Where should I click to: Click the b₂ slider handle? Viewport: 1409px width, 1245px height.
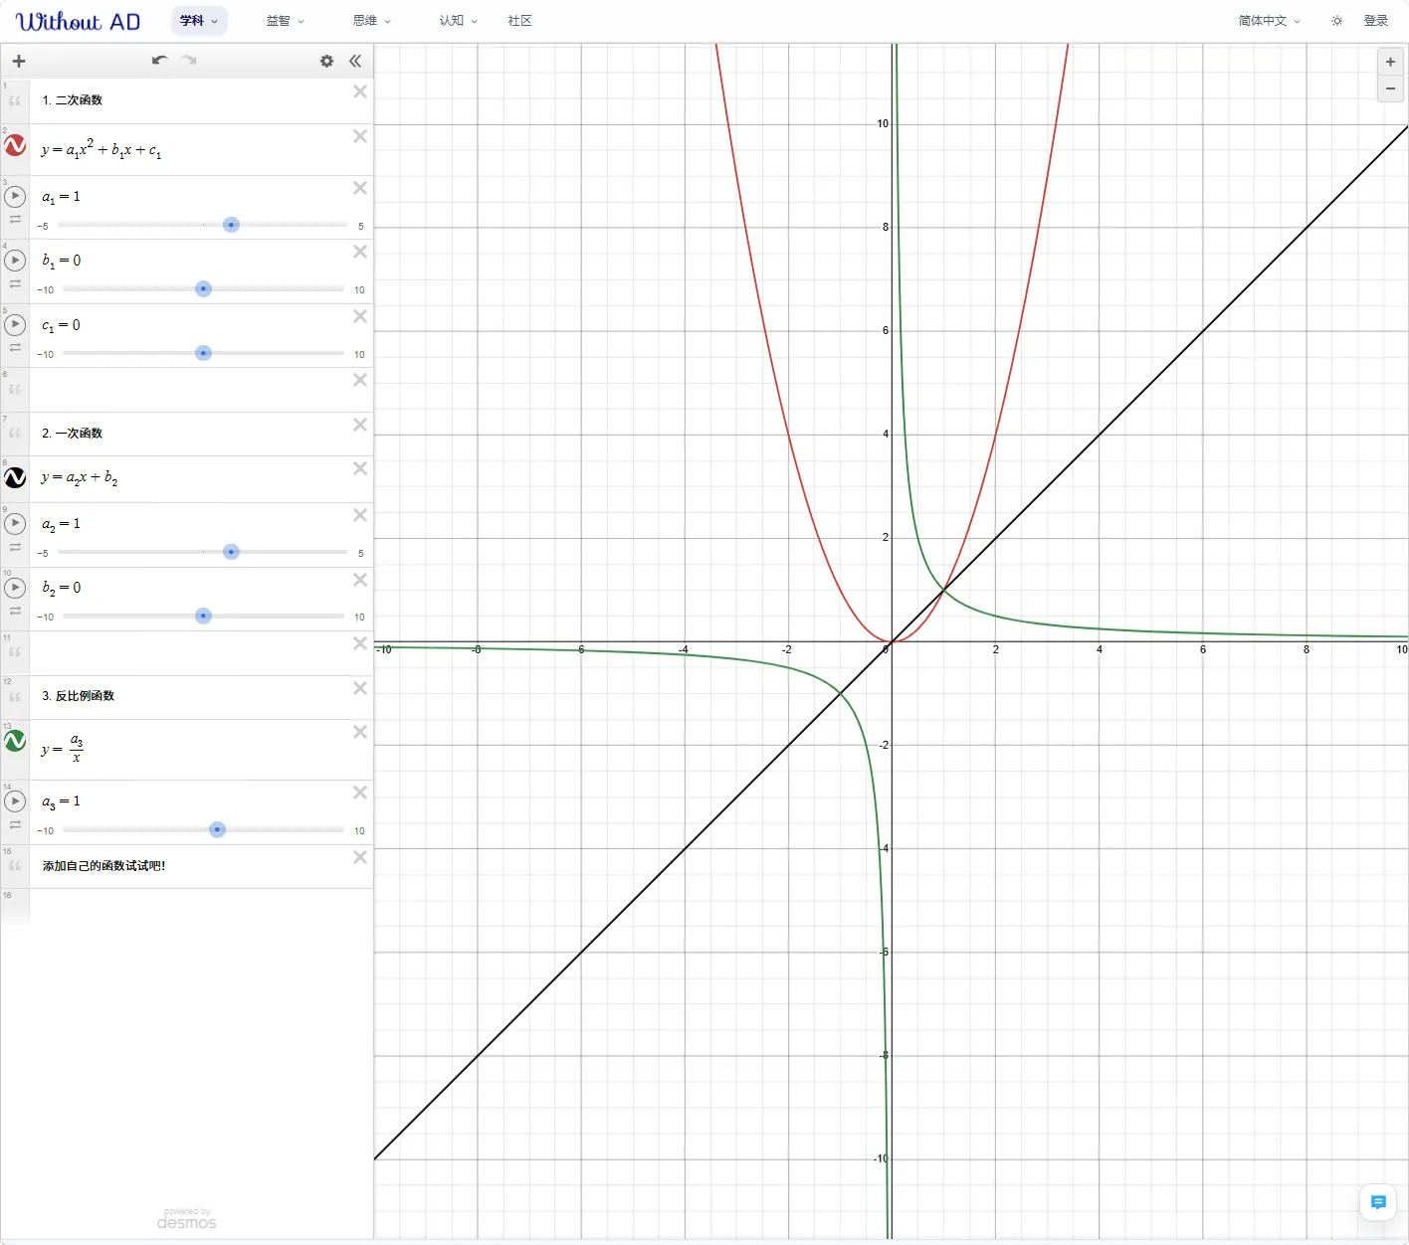[x=204, y=617]
